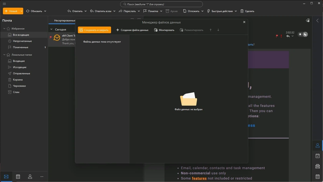Select the Непрочитанные folder

click(24, 41)
